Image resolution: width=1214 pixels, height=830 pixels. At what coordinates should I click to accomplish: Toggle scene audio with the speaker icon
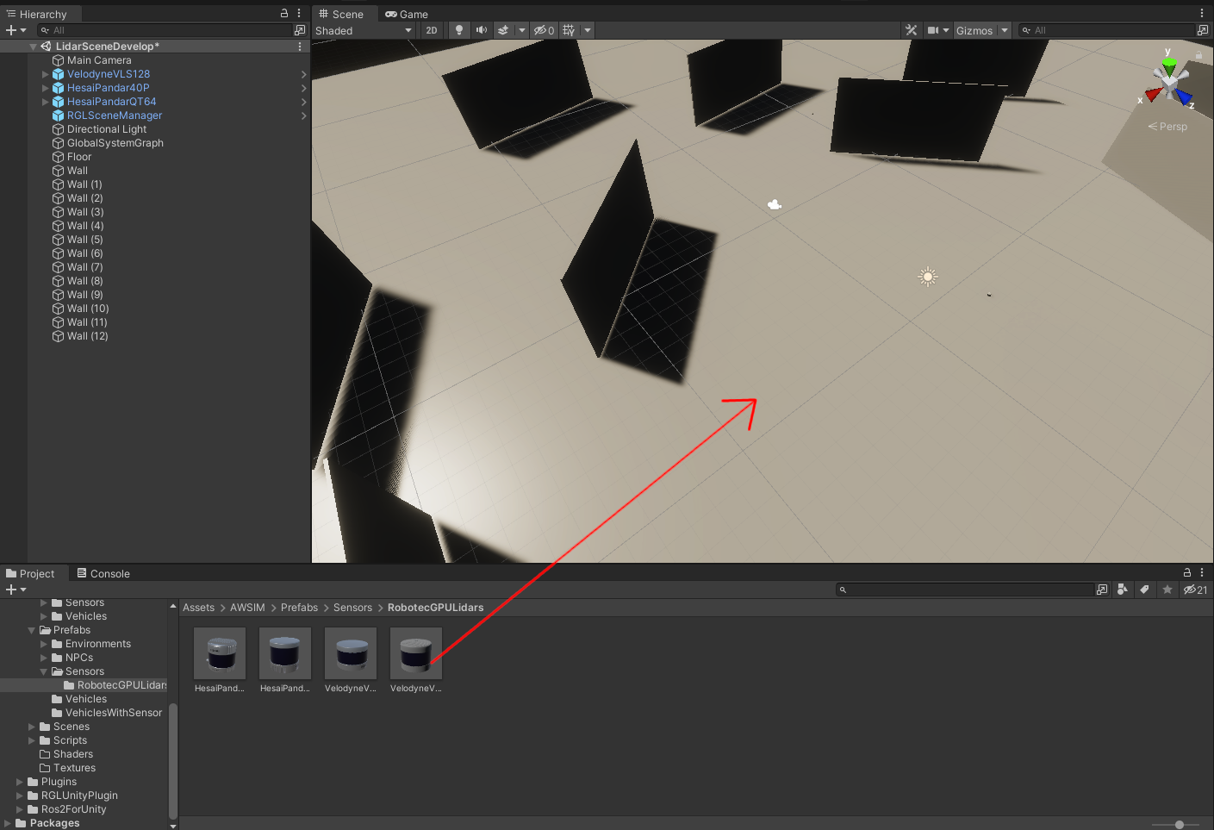[x=481, y=30]
